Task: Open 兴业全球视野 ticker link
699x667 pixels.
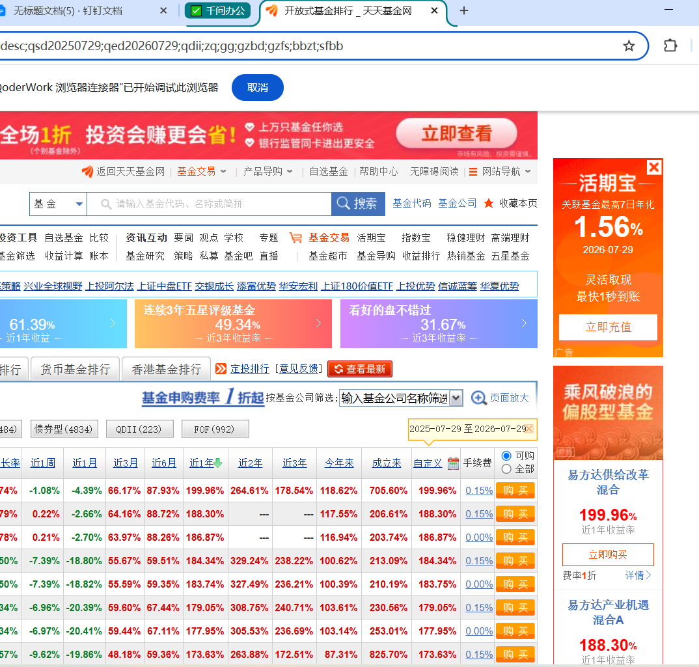Action: pyautogui.click(x=53, y=286)
